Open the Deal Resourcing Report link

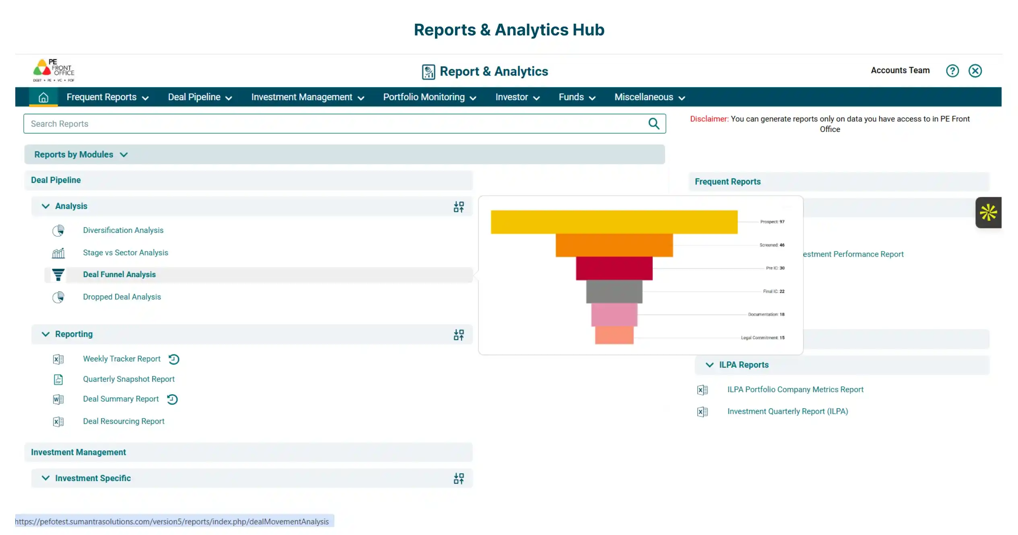click(124, 422)
